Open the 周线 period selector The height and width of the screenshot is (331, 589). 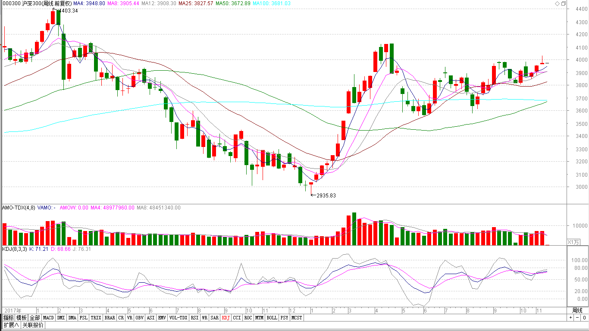click(x=577, y=310)
